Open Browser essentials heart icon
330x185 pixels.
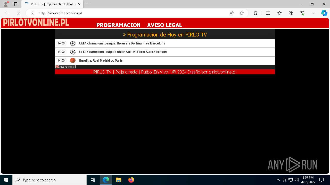click(302, 13)
